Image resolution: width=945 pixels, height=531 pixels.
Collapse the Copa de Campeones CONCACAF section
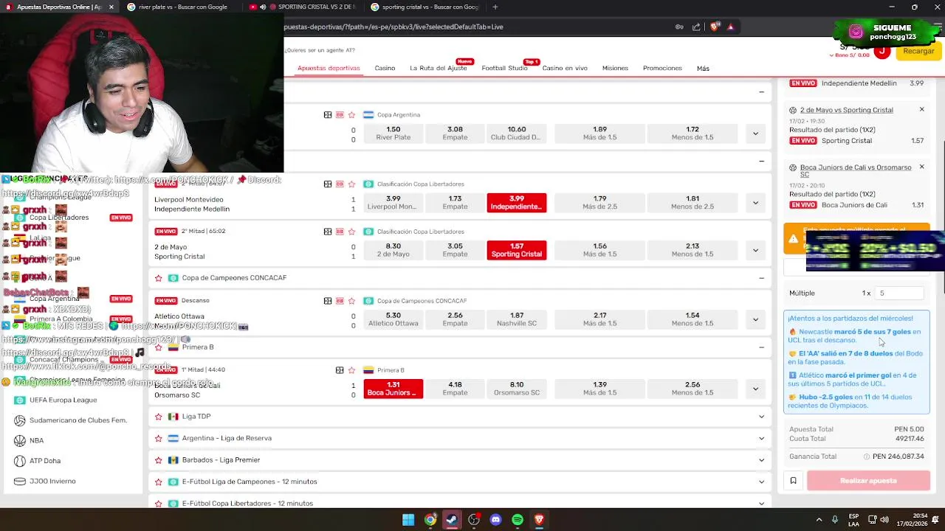pos(761,278)
